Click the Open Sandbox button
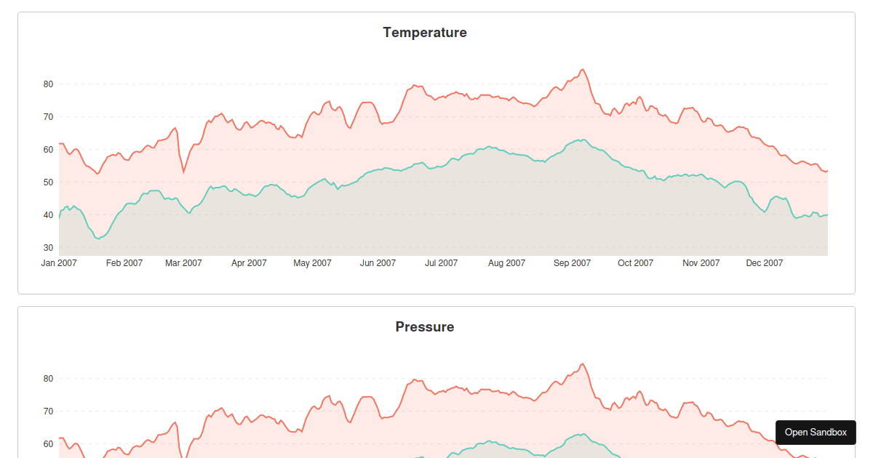Screen dimensions: 873x458 [x=816, y=433]
